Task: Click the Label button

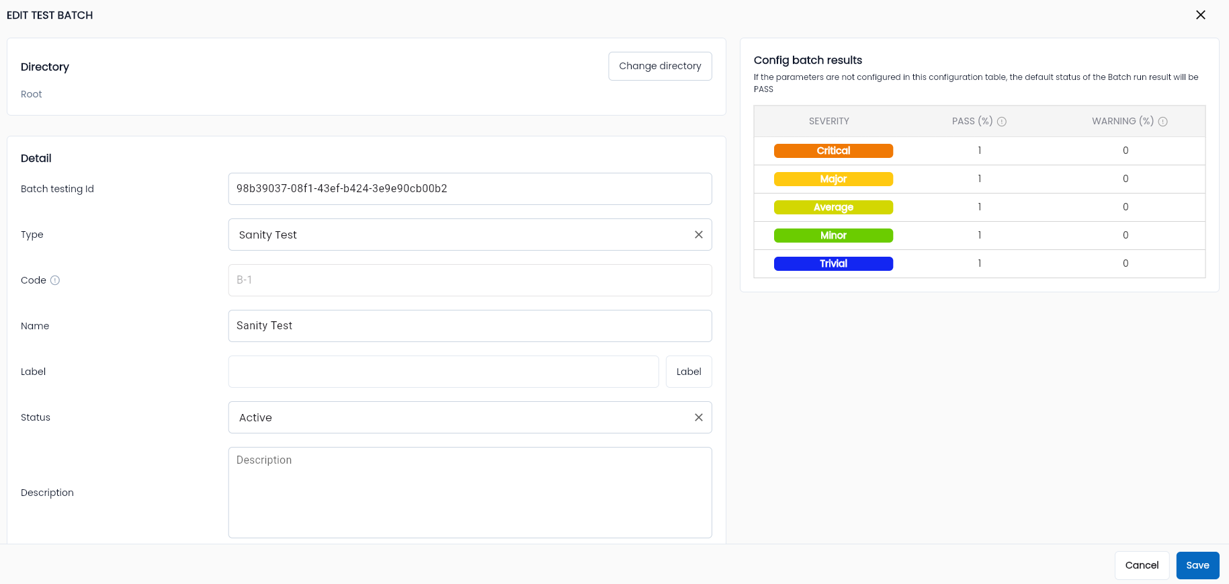Action: [689, 372]
